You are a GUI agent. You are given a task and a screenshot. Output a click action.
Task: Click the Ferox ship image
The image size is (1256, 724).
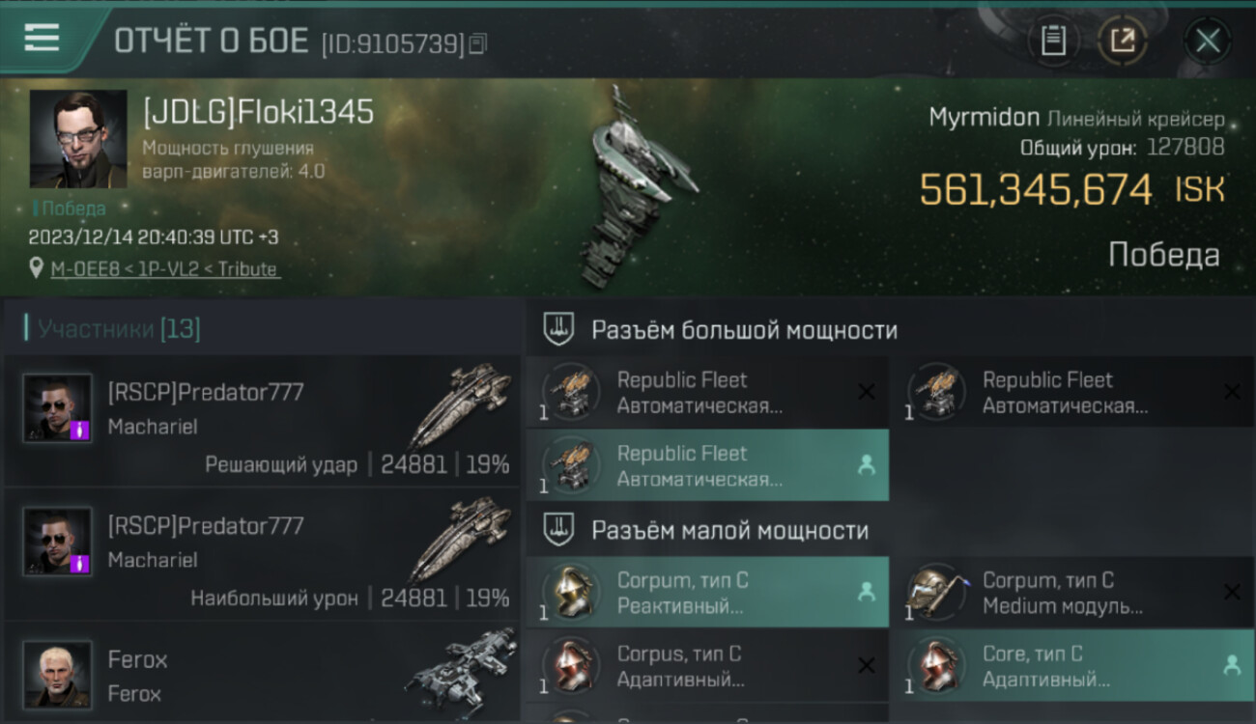tap(461, 671)
